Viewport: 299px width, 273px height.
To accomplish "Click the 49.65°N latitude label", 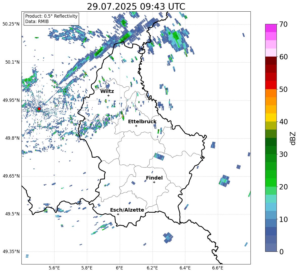I will [x=11, y=176].
